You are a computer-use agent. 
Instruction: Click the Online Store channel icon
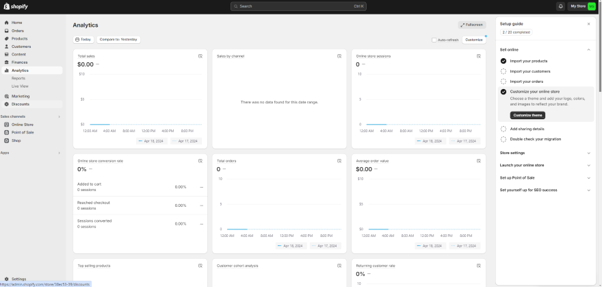tap(7, 125)
